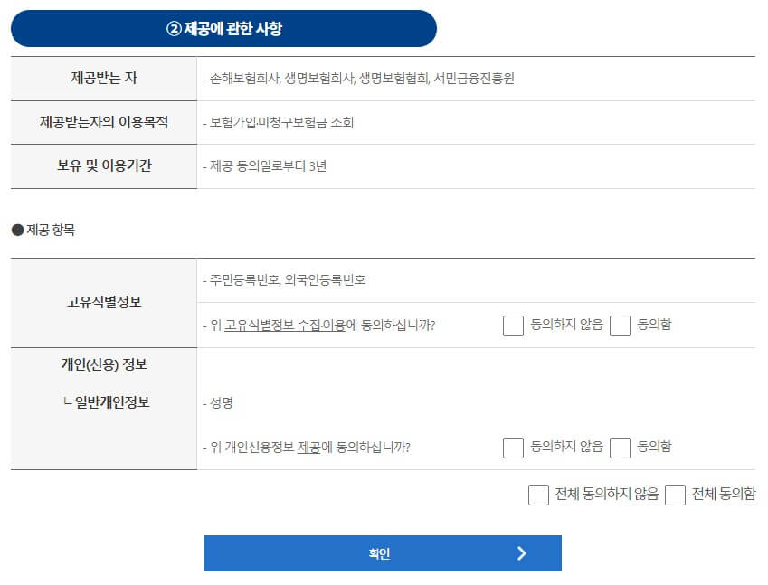Select the 제공받는 자 row header
The height and width of the screenshot is (585, 768).
(x=102, y=79)
